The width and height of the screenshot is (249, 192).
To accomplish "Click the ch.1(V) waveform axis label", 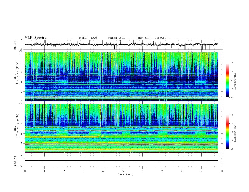I will pos(15,45).
